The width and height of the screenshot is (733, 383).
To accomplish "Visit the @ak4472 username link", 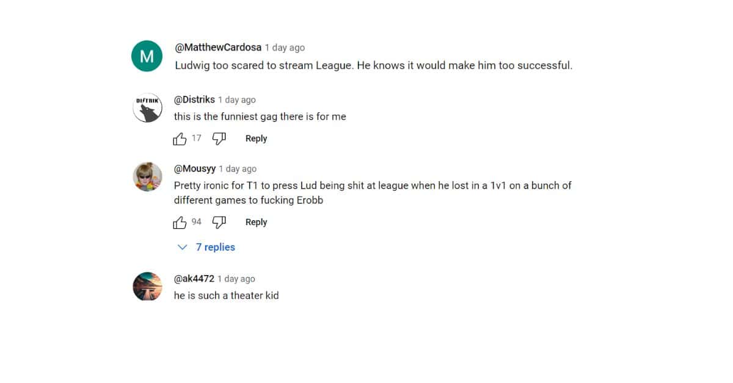I will pos(194,279).
